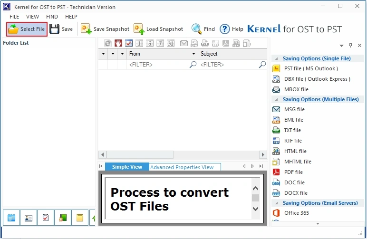Click the envelope MSG toolbar icon
This screenshot has width=367, height=239.
coord(183,43)
